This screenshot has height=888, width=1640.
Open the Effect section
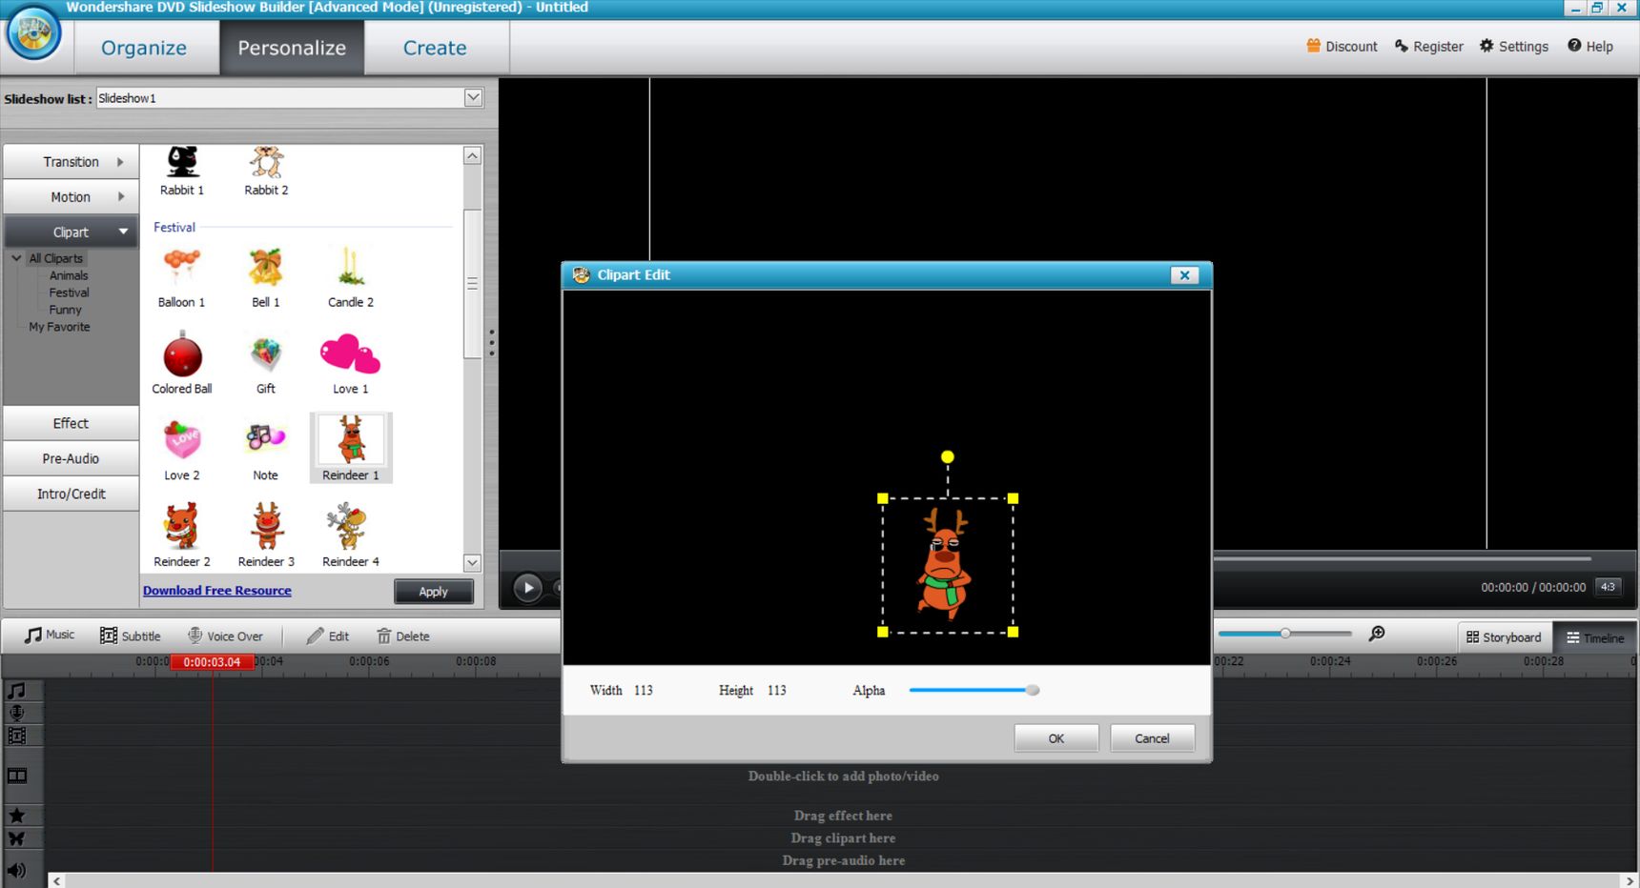(72, 423)
